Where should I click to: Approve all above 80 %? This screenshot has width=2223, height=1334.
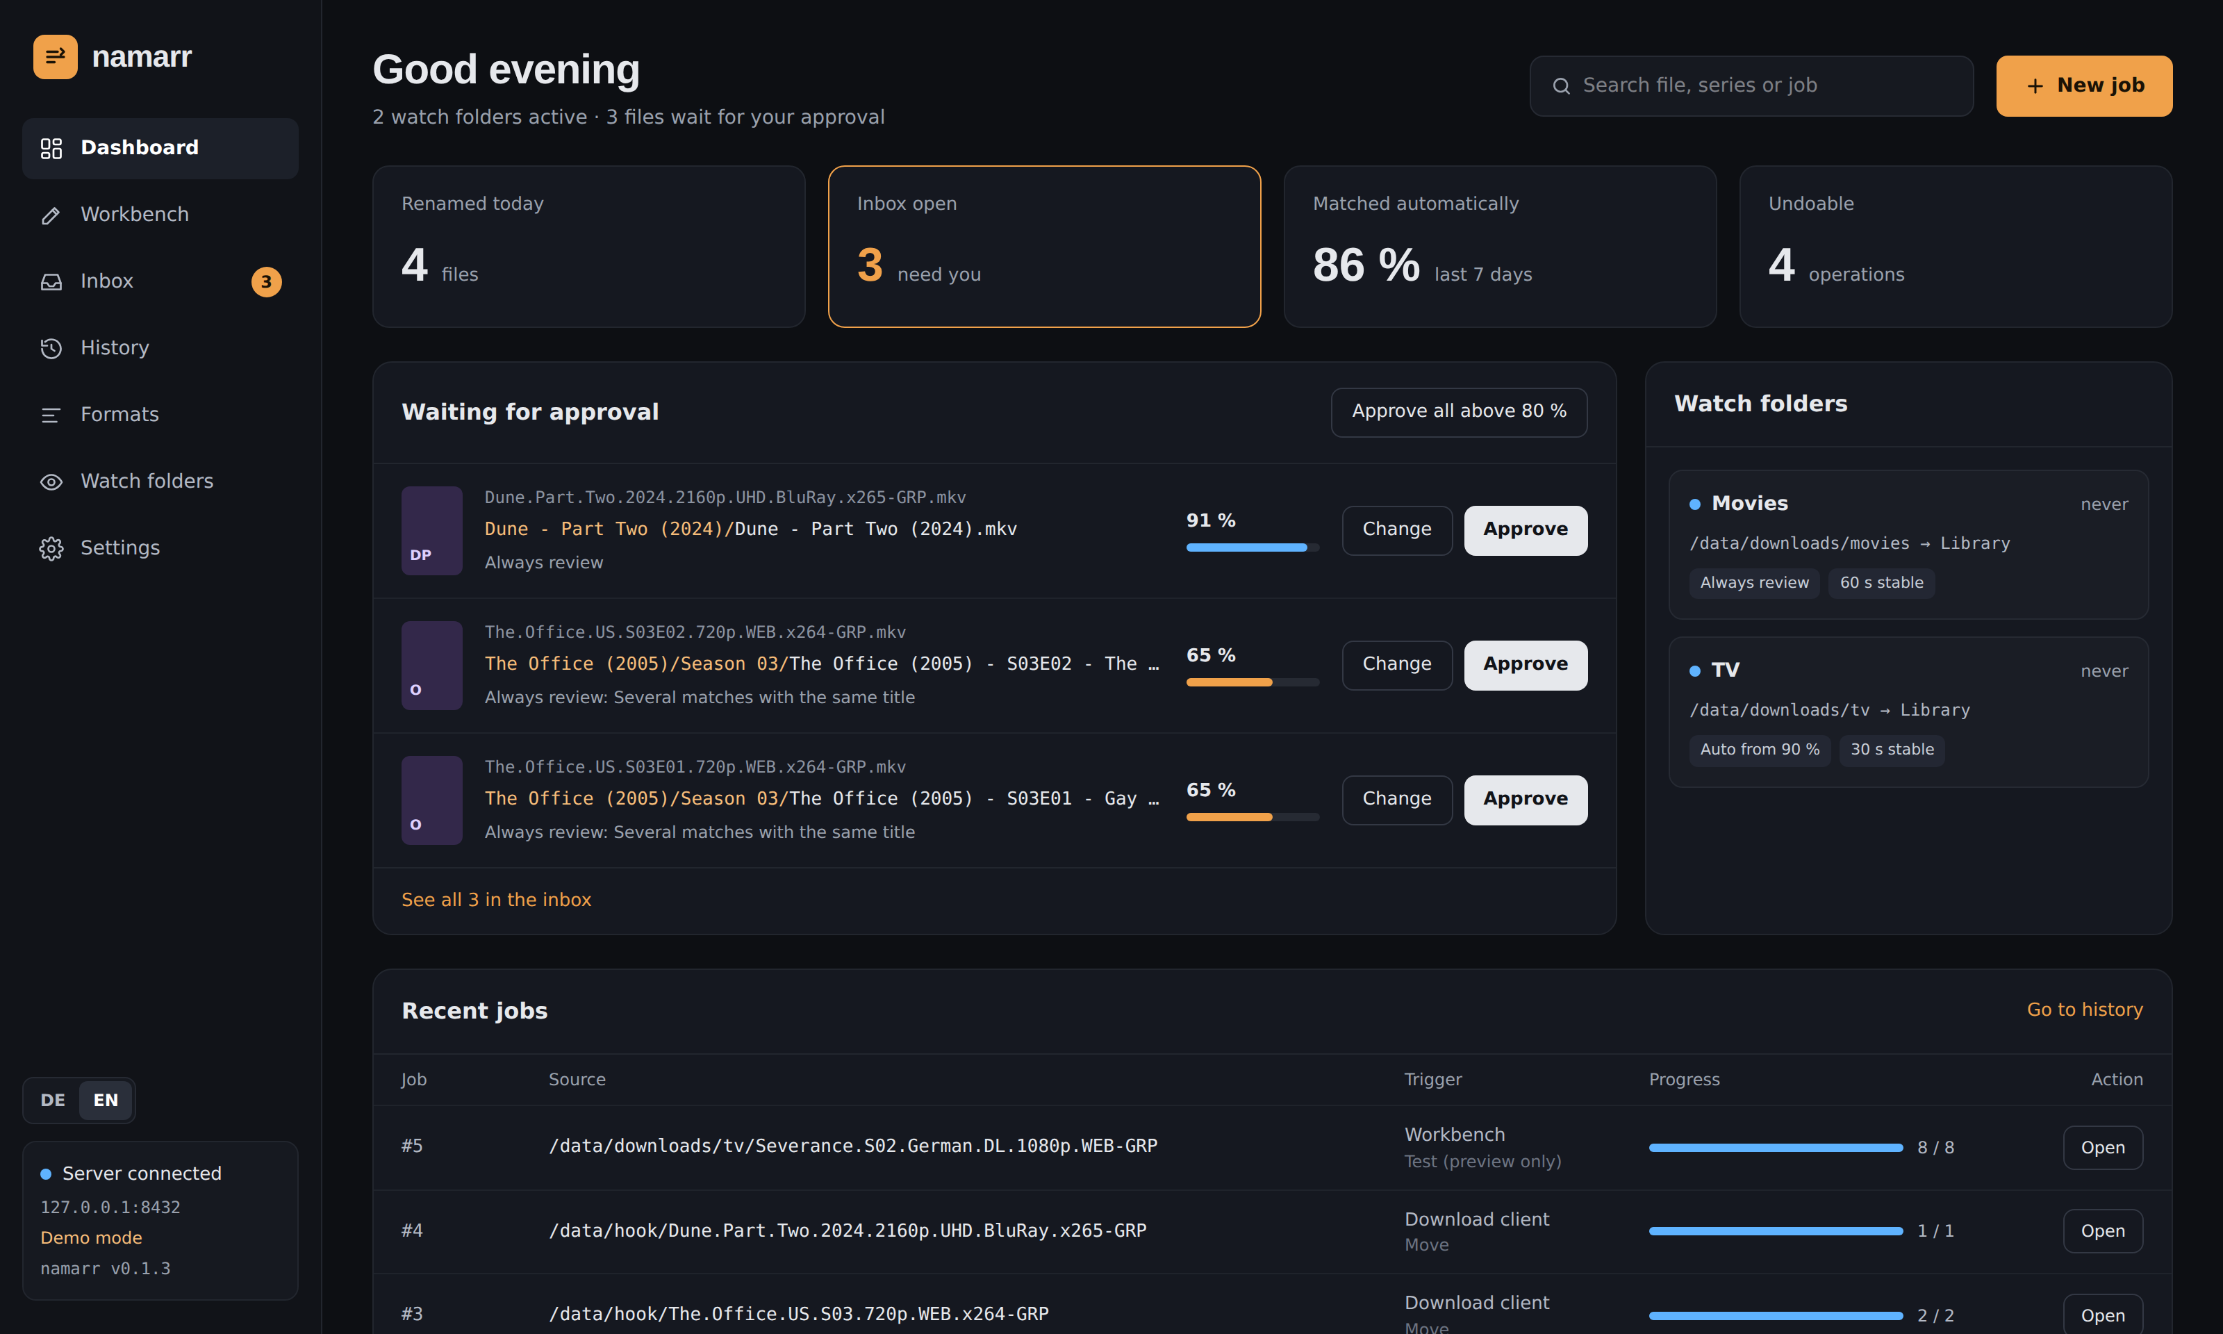click(1458, 412)
